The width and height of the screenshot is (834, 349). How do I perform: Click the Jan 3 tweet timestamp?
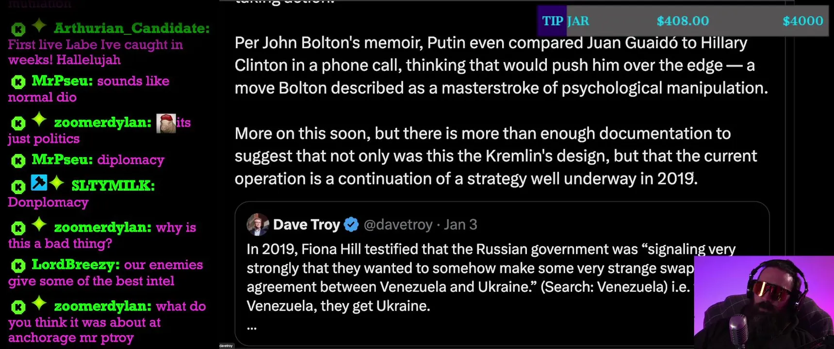coord(460,224)
